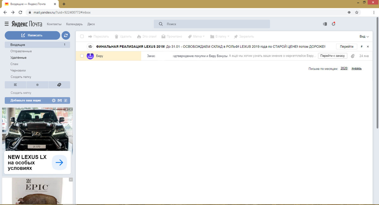Viewport: 379px width, 205px height.
Task: Click the eye icon in address bar
Action: tap(349, 12)
